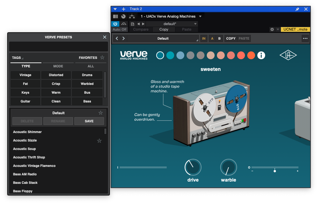The height and width of the screenshot is (204, 318).
Task: Open the Track 2 window menu triangle
Action: point(115,9)
